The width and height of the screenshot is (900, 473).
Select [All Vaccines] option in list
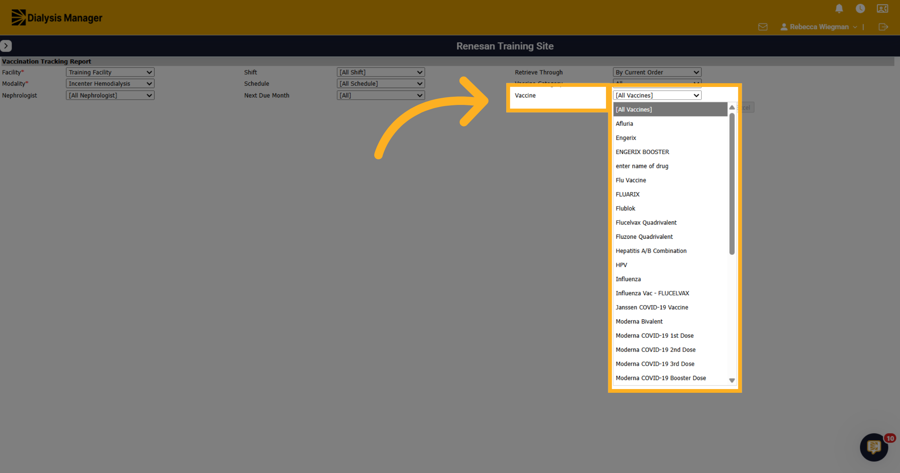(670, 109)
